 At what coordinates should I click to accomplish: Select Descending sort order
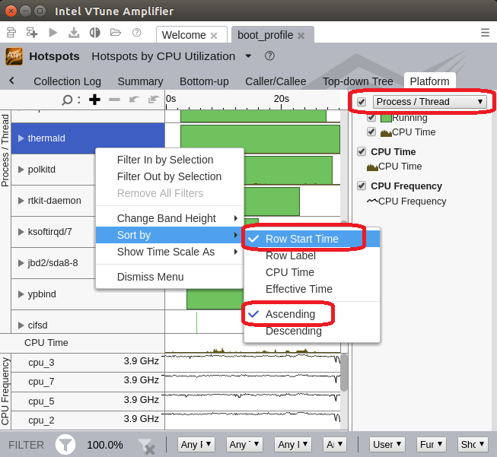click(294, 331)
